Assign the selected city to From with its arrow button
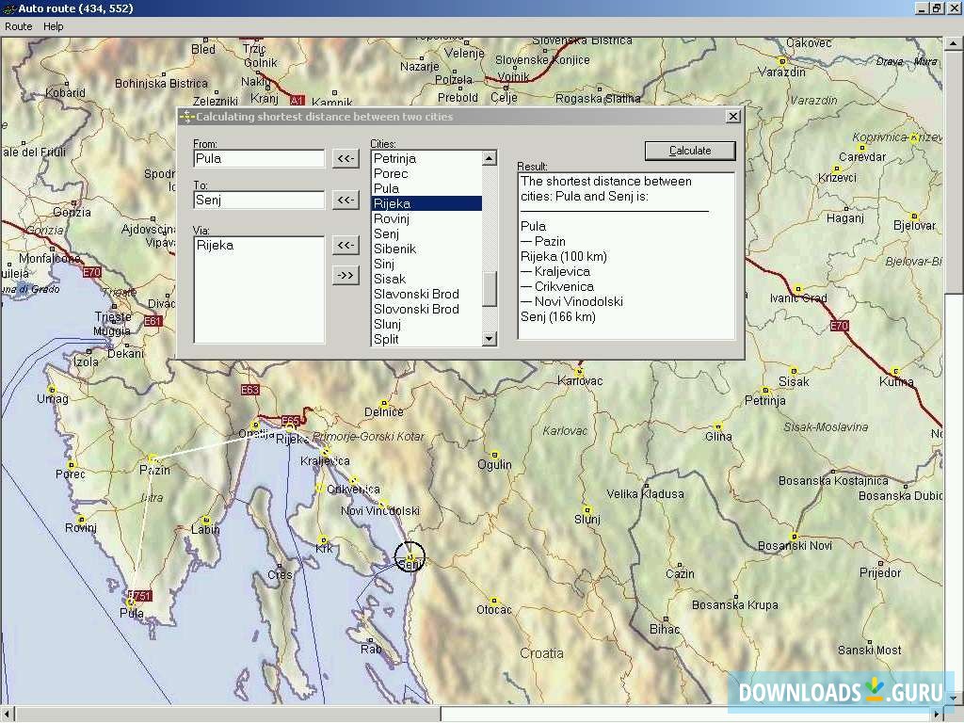964x723 pixels. 346,158
